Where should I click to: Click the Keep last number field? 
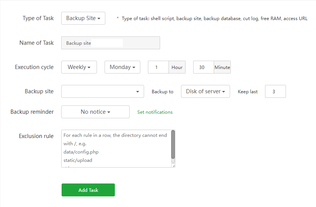click(x=275, y=91)
